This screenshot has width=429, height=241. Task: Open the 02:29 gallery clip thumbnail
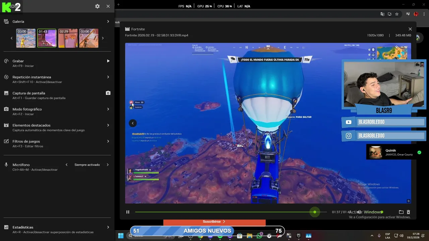[x=68, y=38]
